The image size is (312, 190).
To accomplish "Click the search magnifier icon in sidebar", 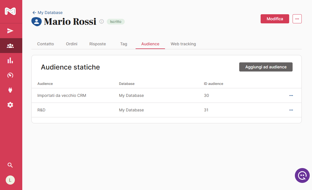I will [x=10, y=165].
